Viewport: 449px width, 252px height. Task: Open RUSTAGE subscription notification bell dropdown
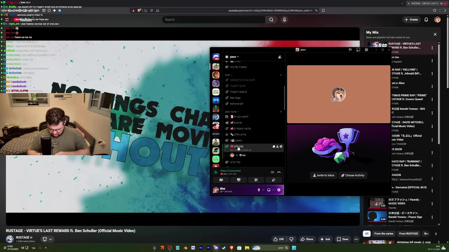tap(47, 239)
